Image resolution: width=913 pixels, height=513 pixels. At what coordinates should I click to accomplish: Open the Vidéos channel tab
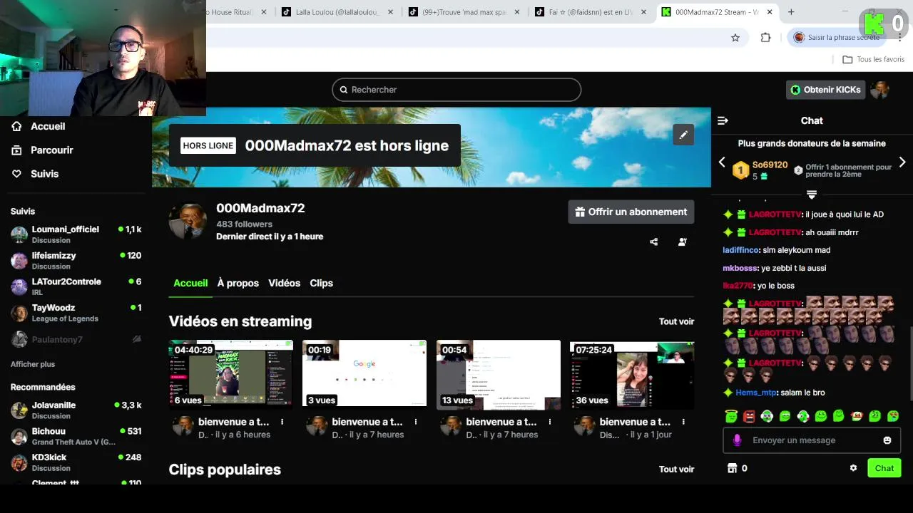(x=284, y=284)
